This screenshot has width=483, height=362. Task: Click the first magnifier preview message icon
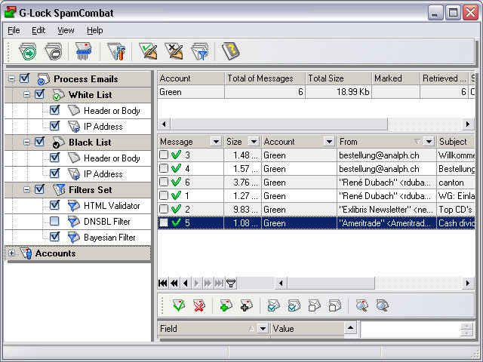pos(361,305)
